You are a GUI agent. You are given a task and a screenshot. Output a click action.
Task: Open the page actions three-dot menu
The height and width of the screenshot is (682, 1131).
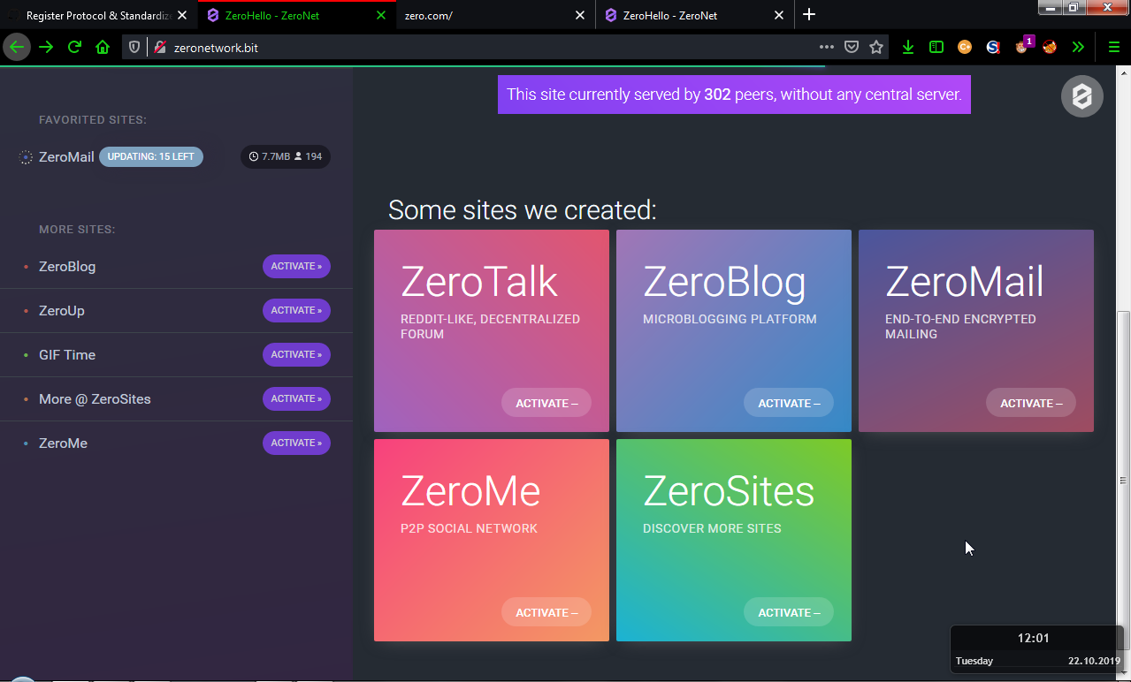click(825, 46)
